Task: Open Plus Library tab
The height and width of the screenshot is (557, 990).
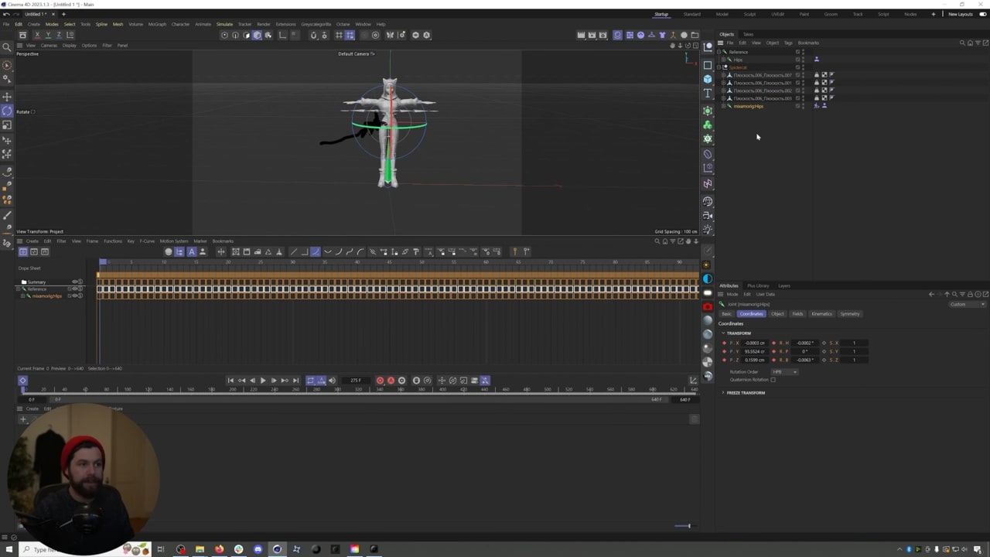Action: pos(758,286)
